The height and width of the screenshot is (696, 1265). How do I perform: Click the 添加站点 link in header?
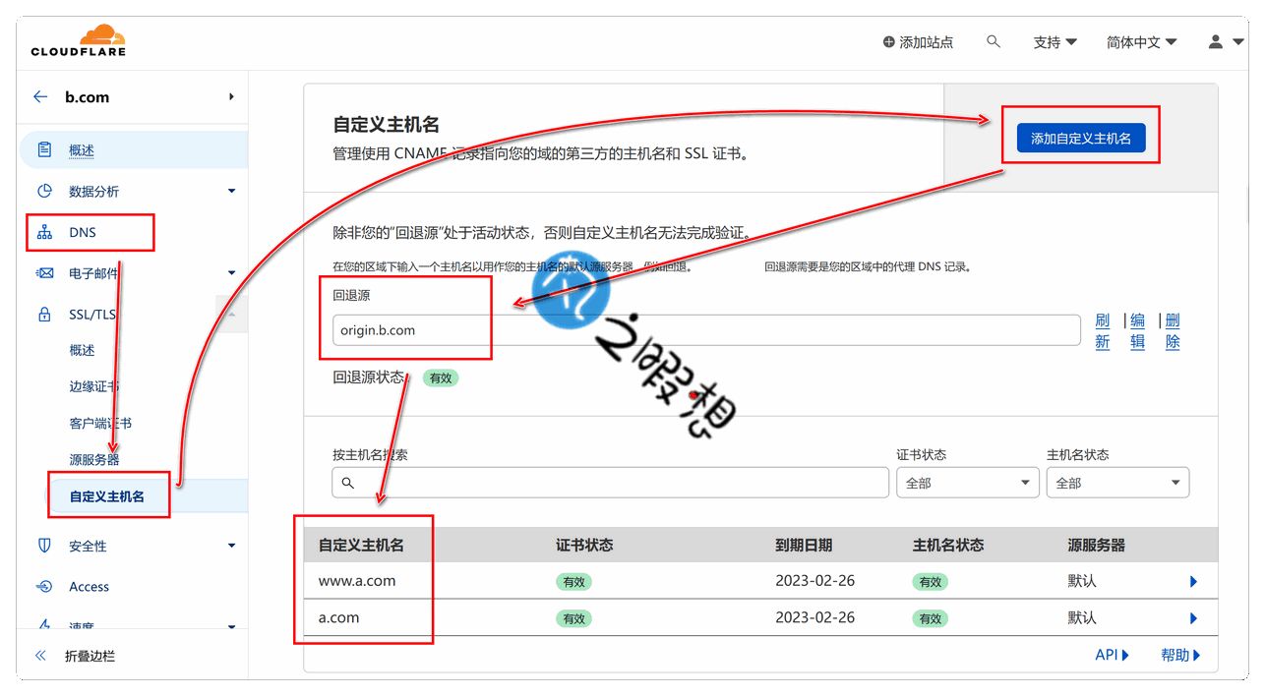[x=918, y=42]
